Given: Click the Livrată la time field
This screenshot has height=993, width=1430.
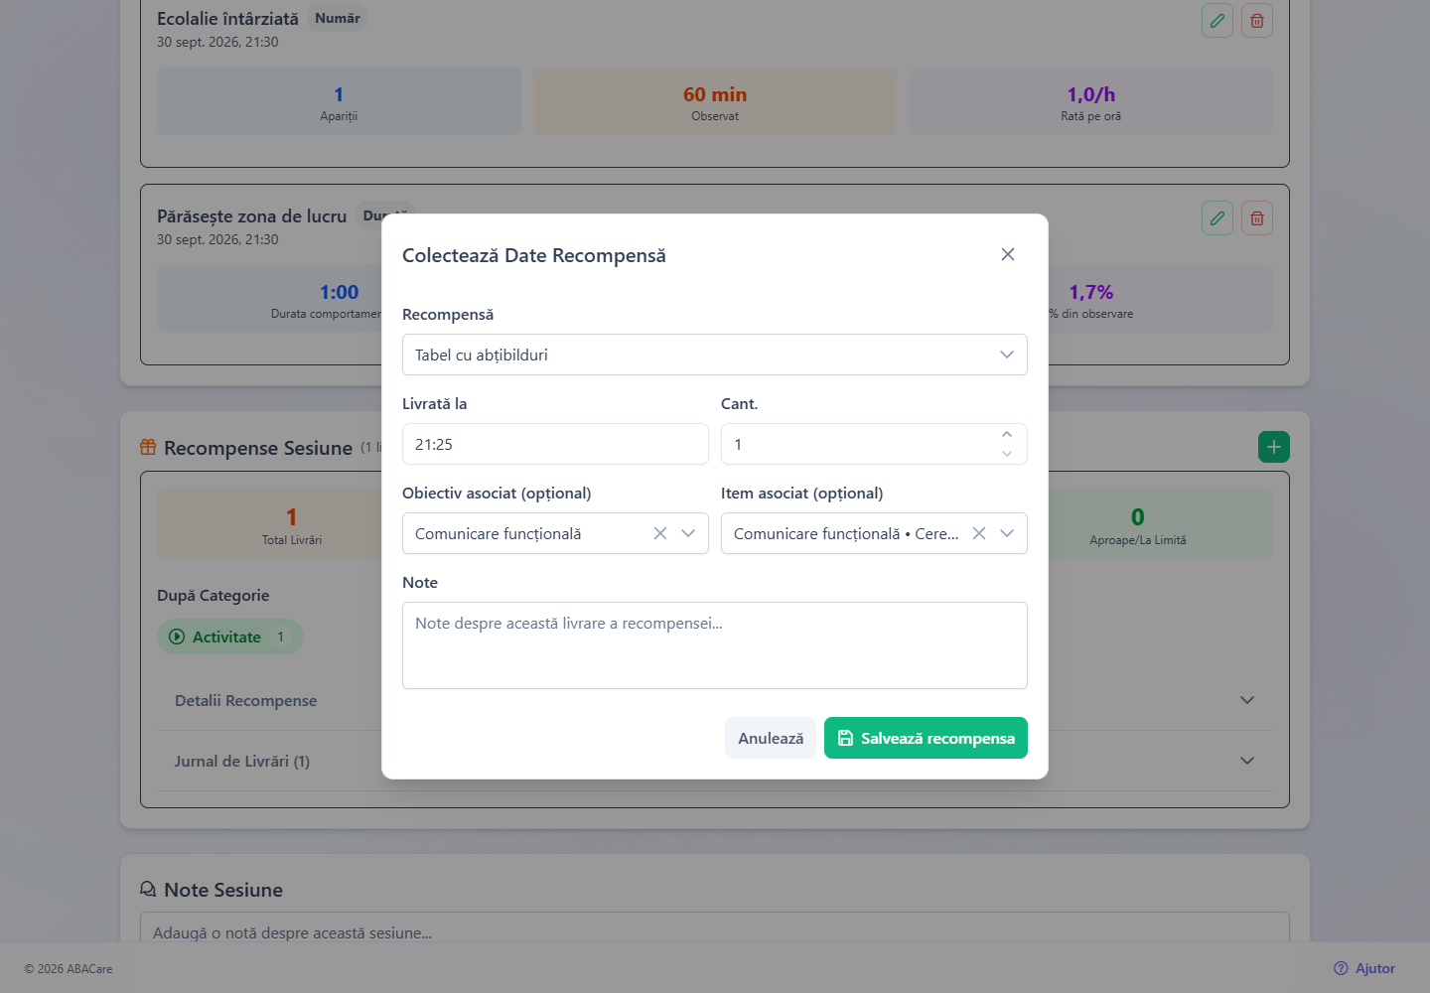Looking at the screenshot, I should pos(555,444).
